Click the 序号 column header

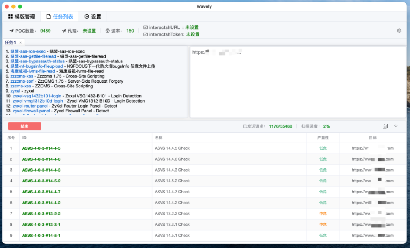tap(11, 138)
